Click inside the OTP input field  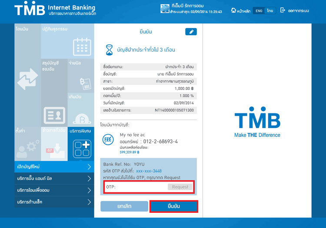pos(139,187)
